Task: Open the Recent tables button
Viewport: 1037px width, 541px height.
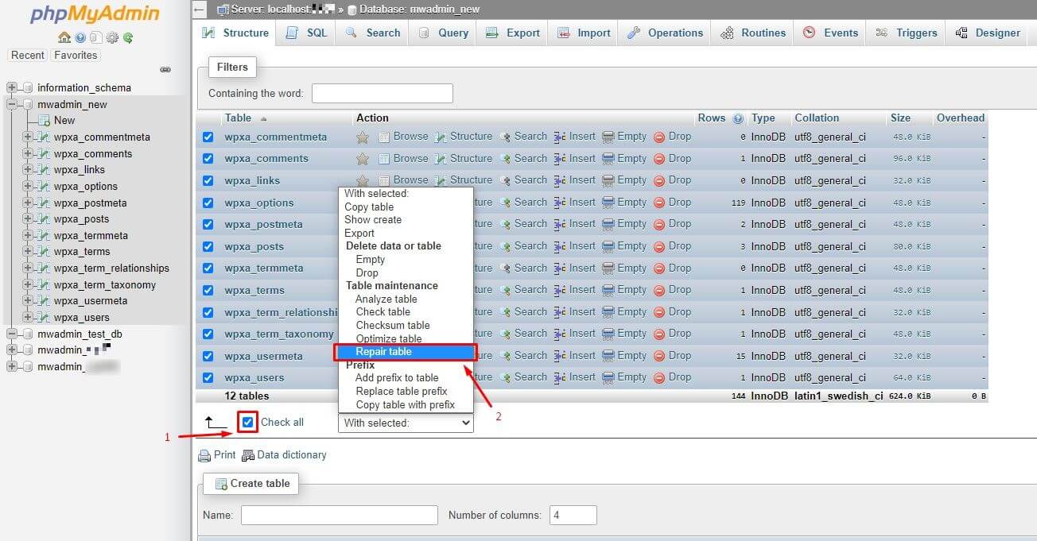Action: coord(28,56)
